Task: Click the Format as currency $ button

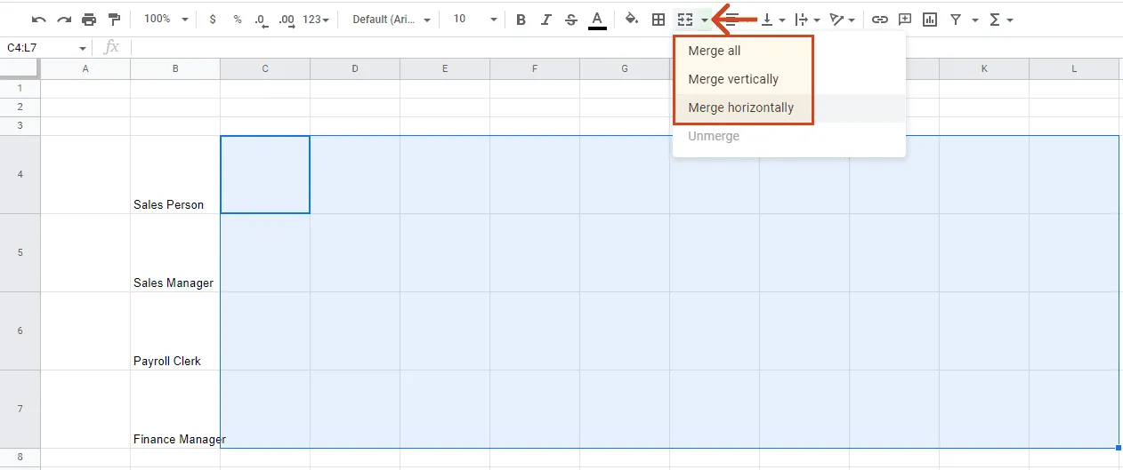Action: (213, 20)
